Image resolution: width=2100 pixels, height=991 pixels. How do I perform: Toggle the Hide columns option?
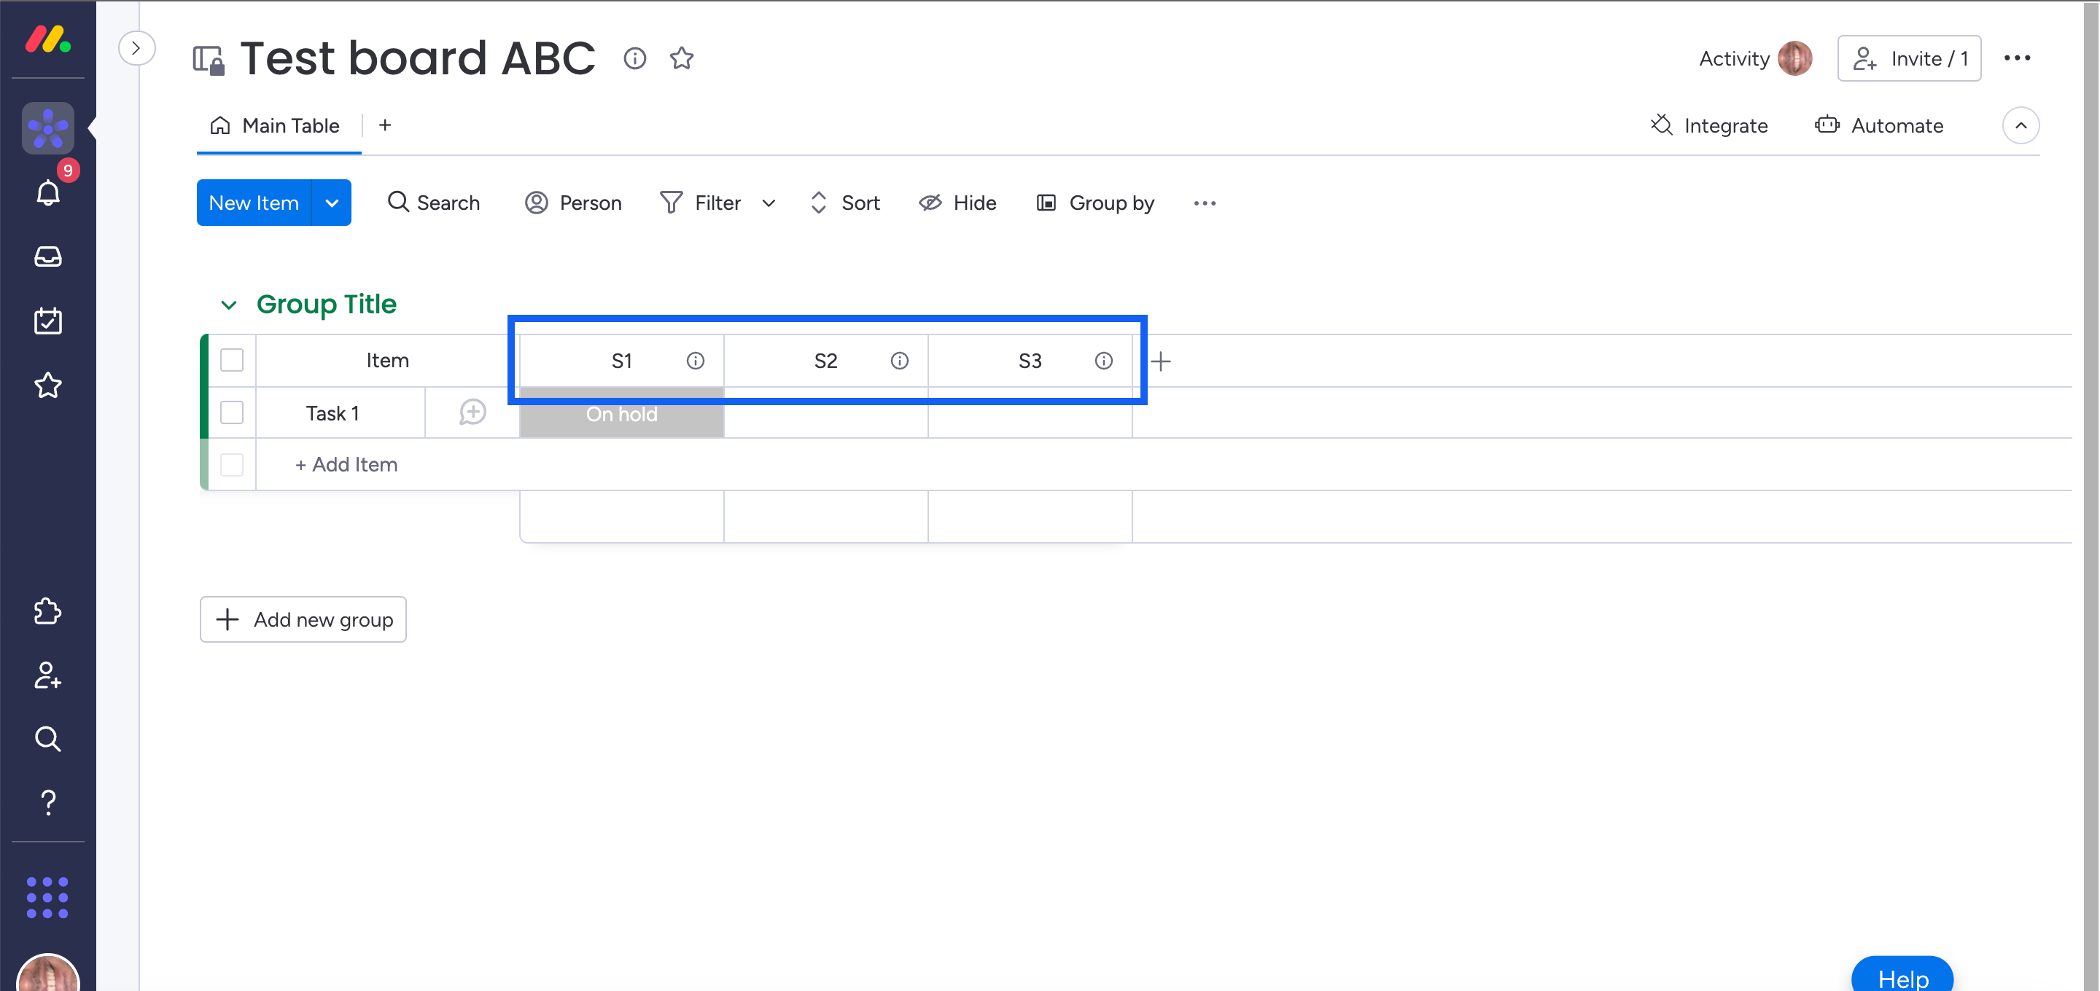tap(957, 203)
